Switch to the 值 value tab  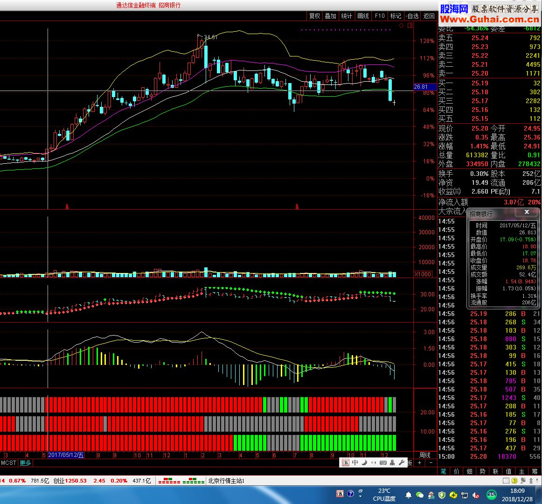pyautogui.click(x=508, y=471)
